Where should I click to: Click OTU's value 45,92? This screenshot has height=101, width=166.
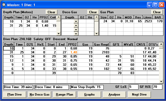[153, 69]
